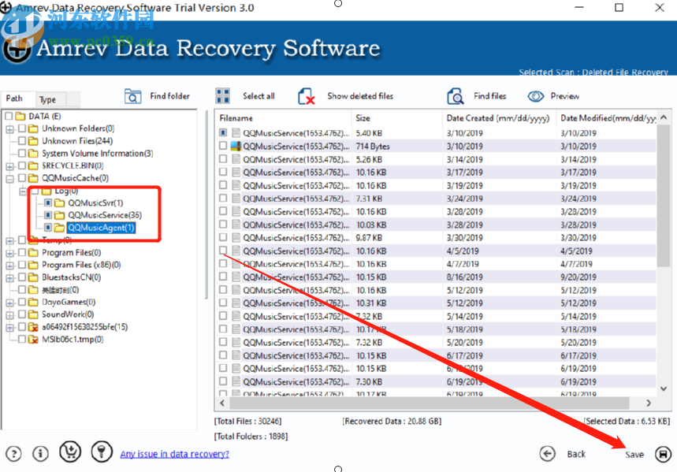677x472 pixels.
Task: Select the 10.31 KB file row
Action: click(x=437, y=303)
